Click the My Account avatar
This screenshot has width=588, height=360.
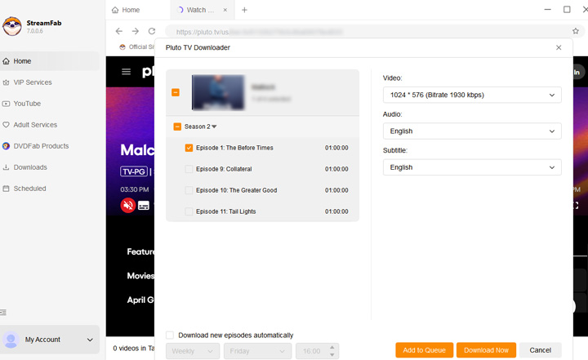pos(11,340)
